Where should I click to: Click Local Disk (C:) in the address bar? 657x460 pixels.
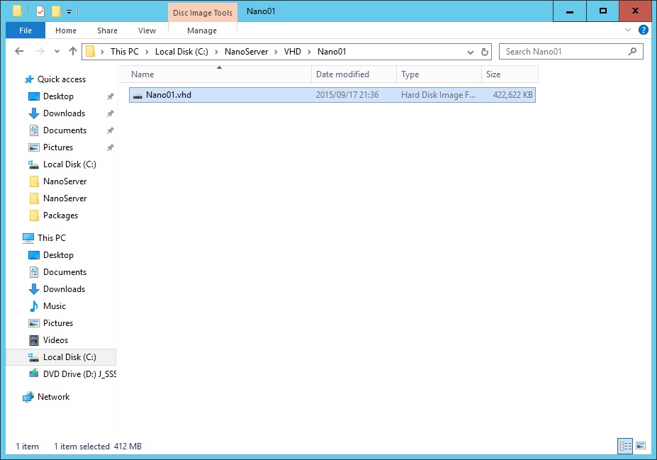tap(181, 52)
